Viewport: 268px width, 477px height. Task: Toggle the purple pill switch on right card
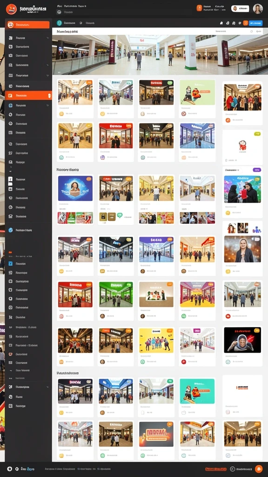coord(257,170)
